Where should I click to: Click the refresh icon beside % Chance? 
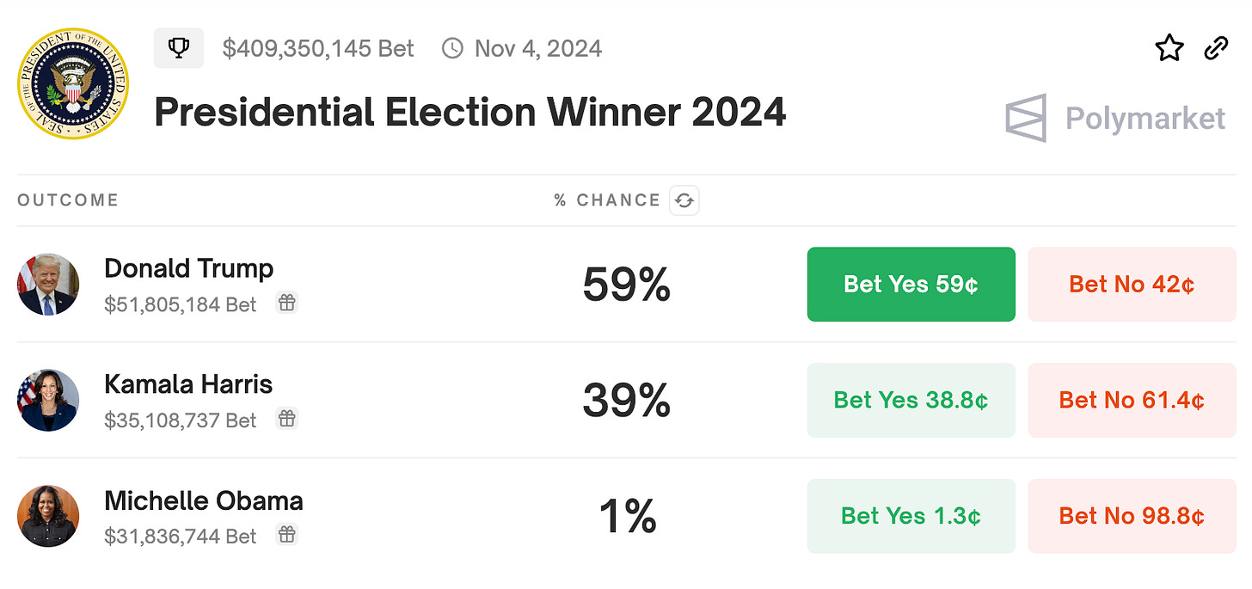click(684, 201)
